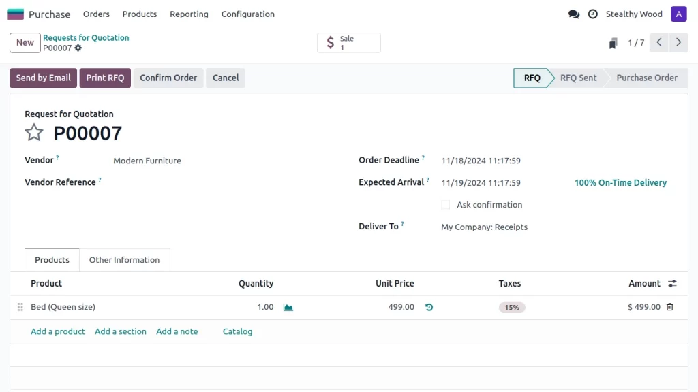Image resolution: width=698 pixels, height=392 pixels.
Task: Click the bookmark icon near record counter
Action: [613, 43]
